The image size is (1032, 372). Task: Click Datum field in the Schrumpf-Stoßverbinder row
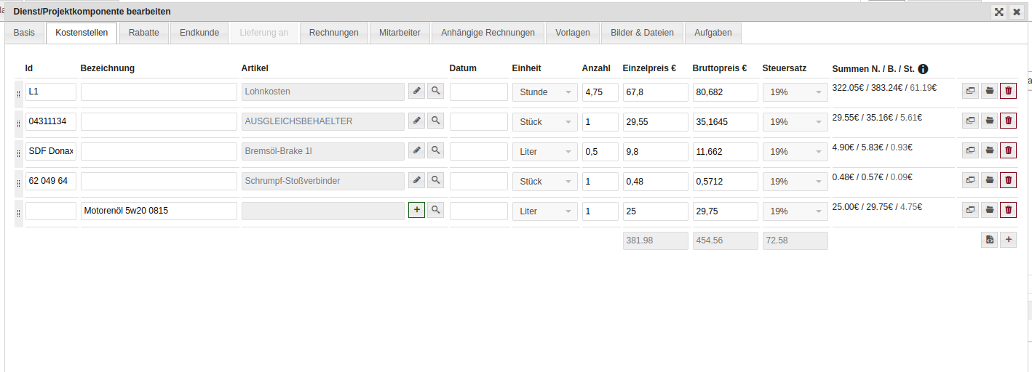pyautogui.click(x=478, y=181)
